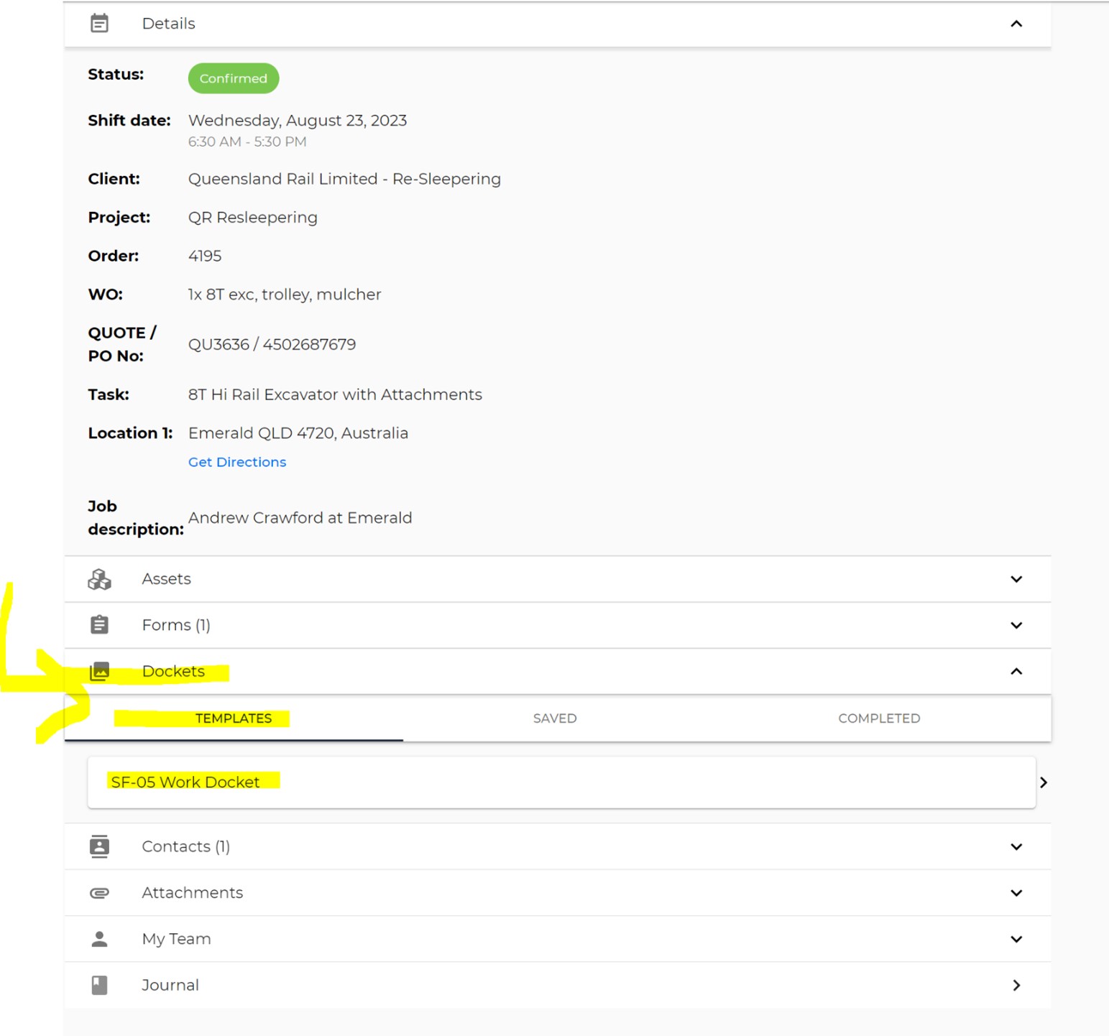Expand the Forms (1) section chevron
This screenshot has width=1109, height=1036.
tap(1016, 625)
